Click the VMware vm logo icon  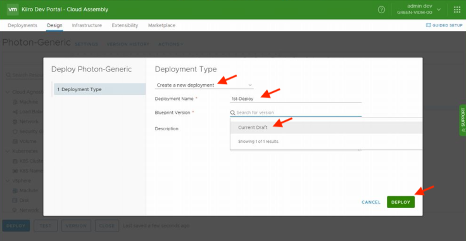(x=13, y=9)
